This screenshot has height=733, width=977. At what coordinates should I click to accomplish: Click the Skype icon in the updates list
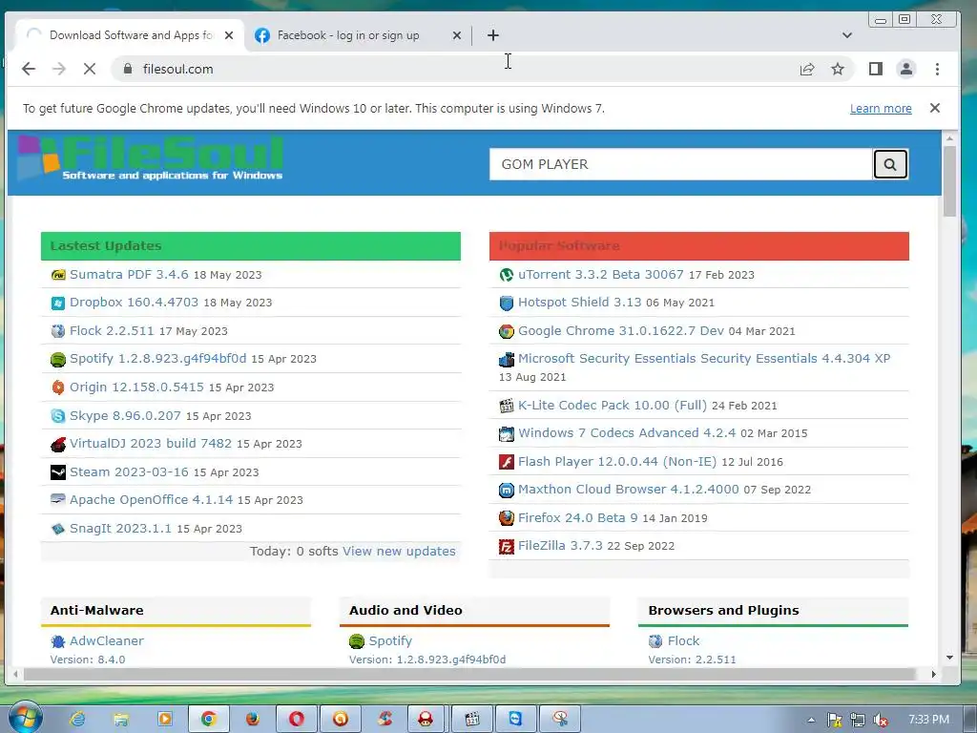[58, 416]
